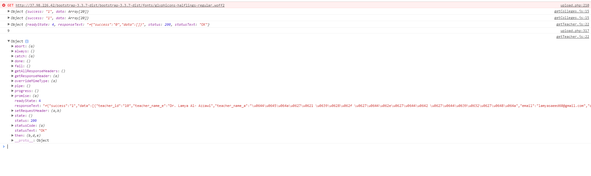Expand the then: (b,d,e) property

pyautogui.click(x=12, y=135)
